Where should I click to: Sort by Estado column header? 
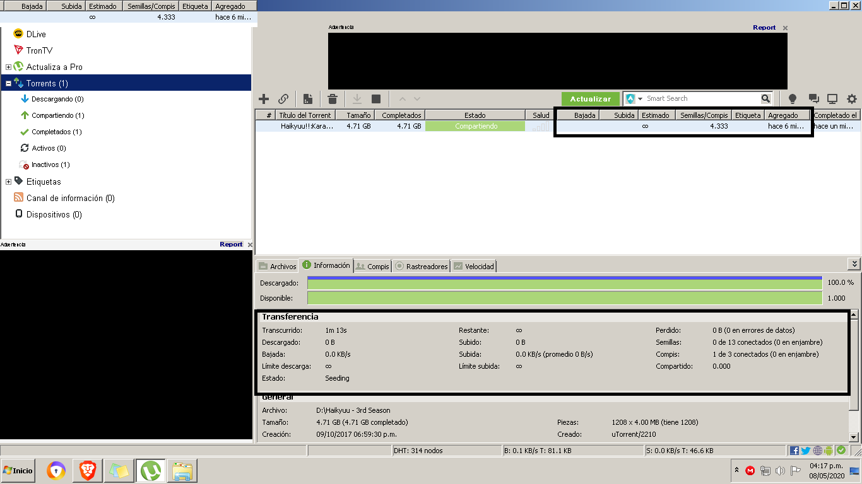(x=475, y=115)
